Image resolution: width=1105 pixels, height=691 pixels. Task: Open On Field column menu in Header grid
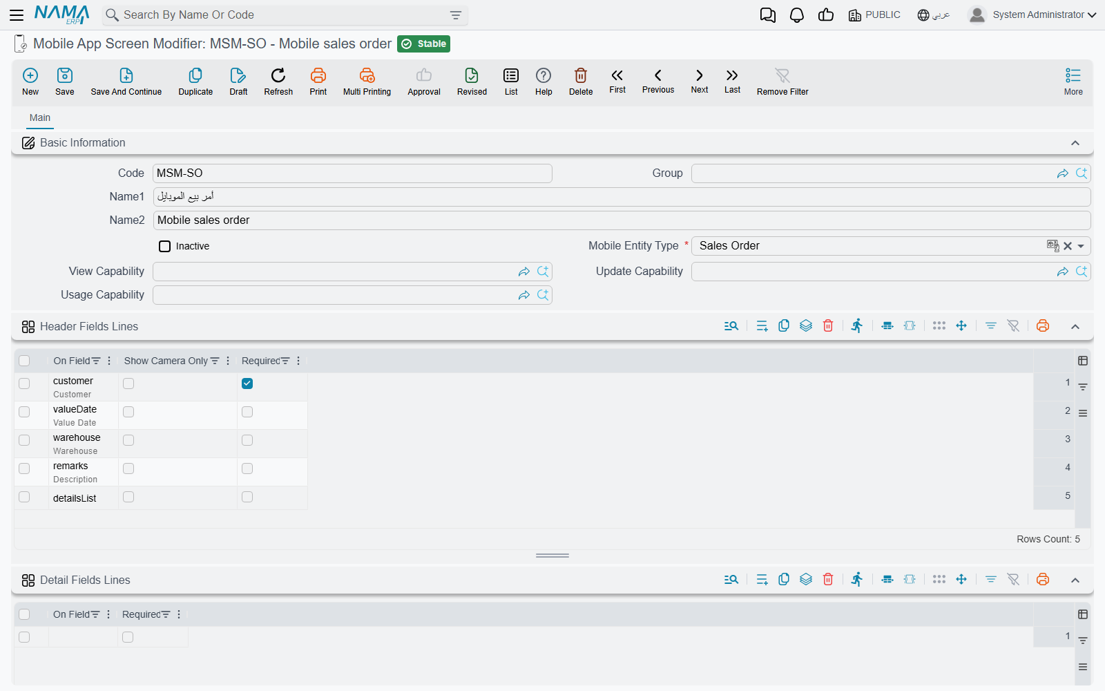[x=109, y=361]
